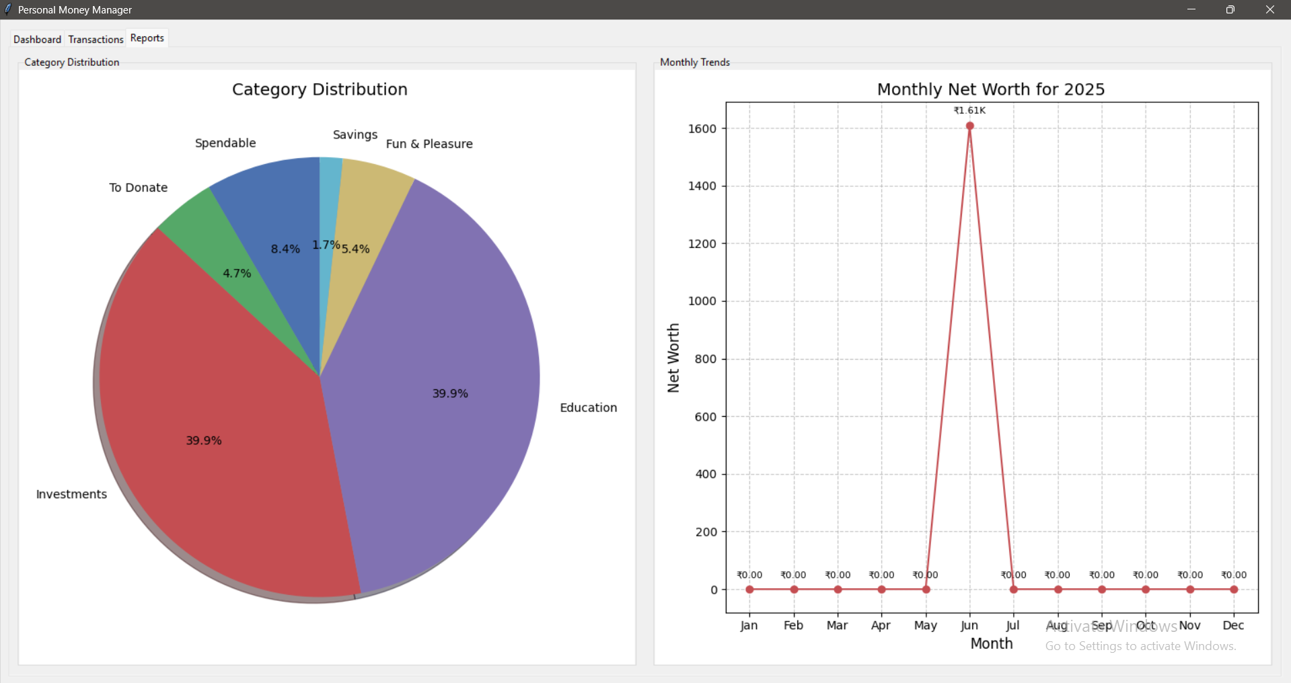This screenshot has width=1291, height=683.
Task: Restore down the application window
Action: pos(1230,9)
